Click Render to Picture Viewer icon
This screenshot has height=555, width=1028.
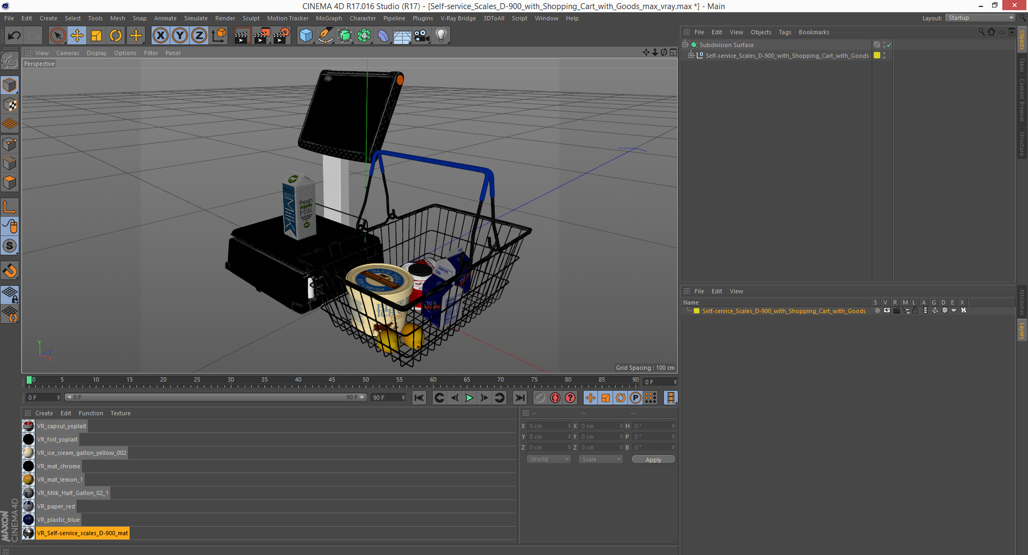[262, 36]
